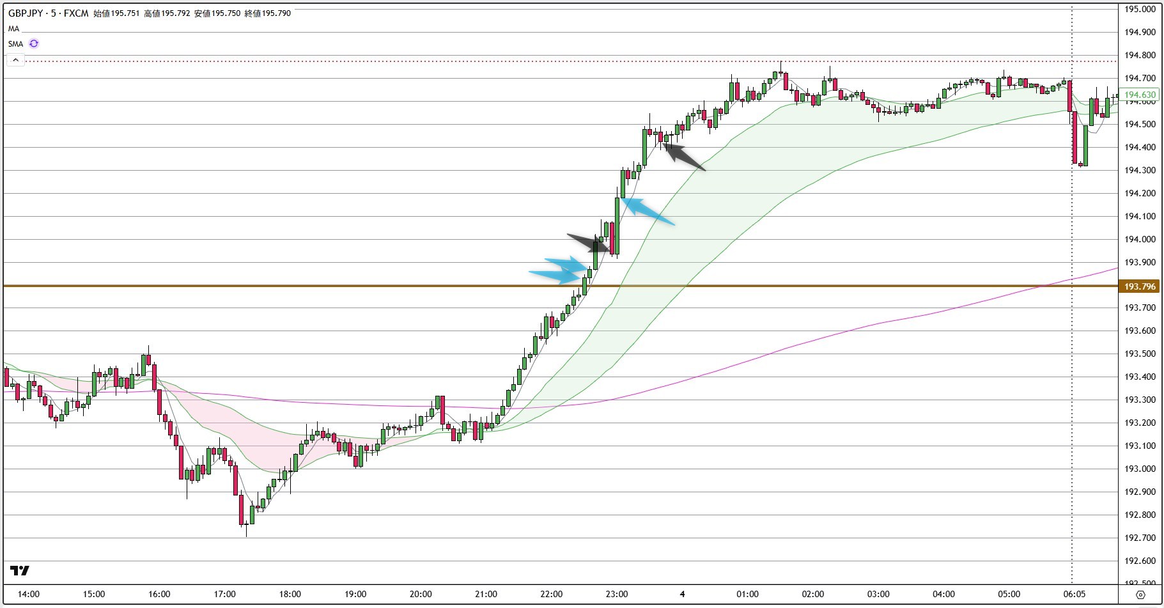Click the SMA indicator refresh icon
Screen dimensions: 1164x608
point(34,43)
